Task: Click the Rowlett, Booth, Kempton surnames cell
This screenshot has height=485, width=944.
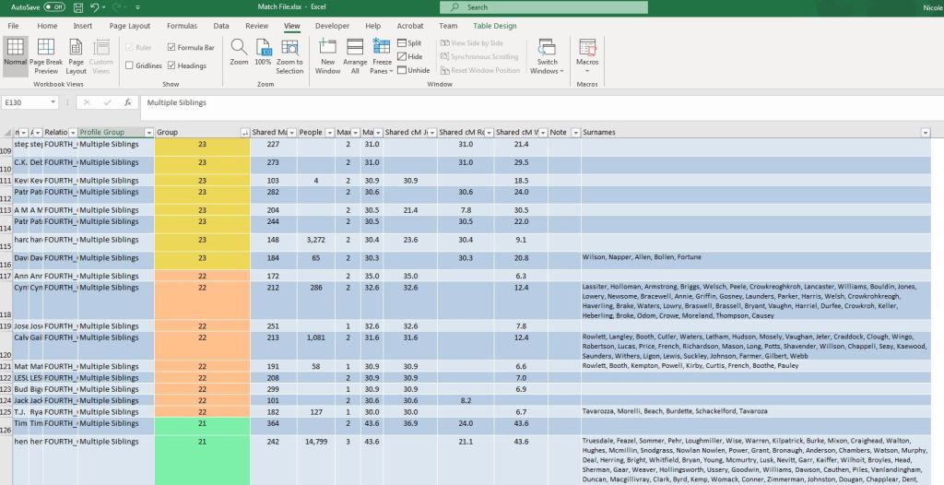Action: pyautogui.click(x=756, y=366)
